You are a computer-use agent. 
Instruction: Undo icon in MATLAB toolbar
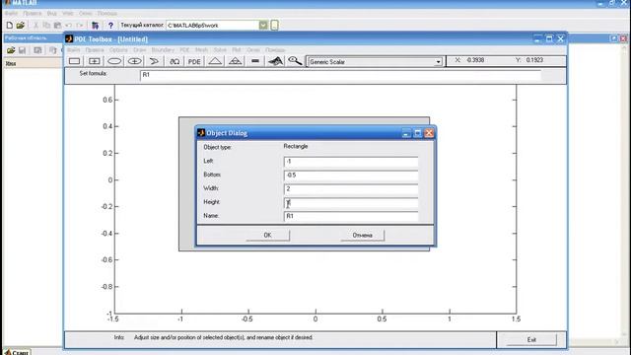(x=68, y=26)
